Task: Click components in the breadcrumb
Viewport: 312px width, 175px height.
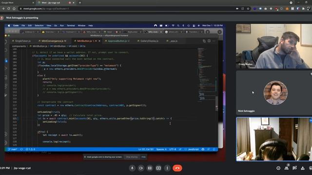Action: click(19, 46)
